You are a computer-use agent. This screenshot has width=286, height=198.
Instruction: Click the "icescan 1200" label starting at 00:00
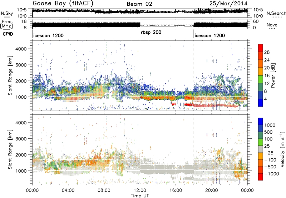48,35
